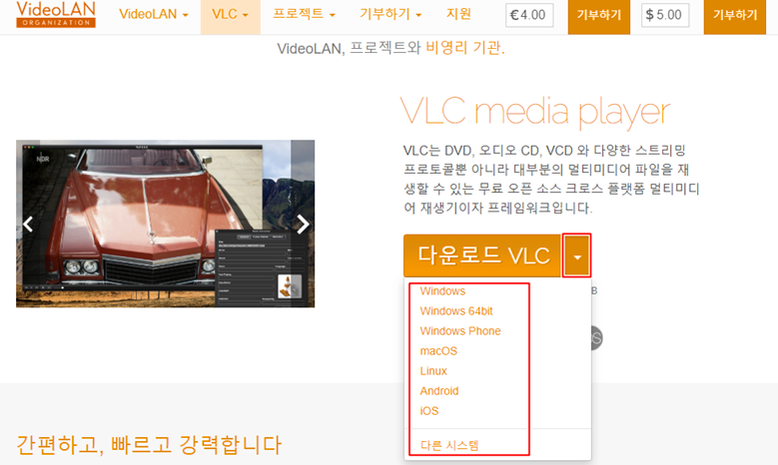Choose Linux from the download list
Viewport: 778px width, 465px height.
433,371
